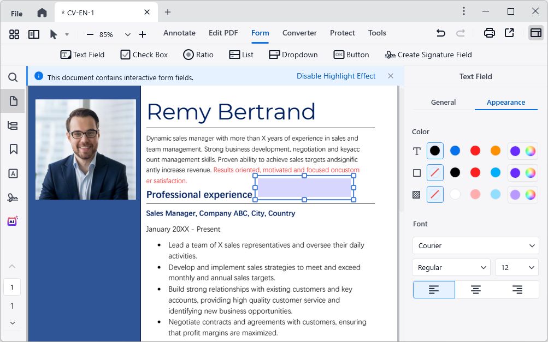The height and width of the screenshot is (342, 548).
Task: Add a Button form field
Action: (x=351, y=55)
